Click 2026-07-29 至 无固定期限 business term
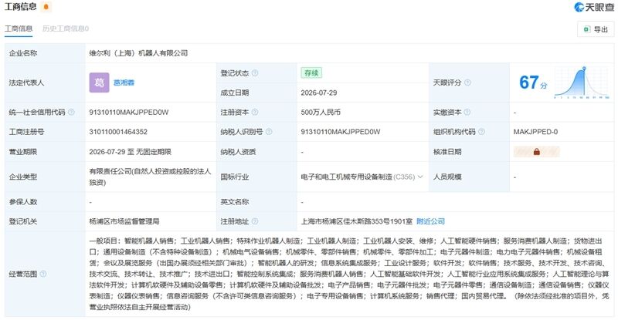Screen dimensions: 618x320 tap(130, 152)
